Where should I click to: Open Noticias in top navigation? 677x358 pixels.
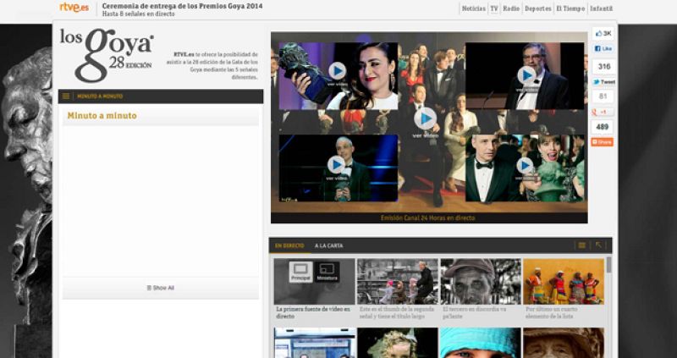tap(474, 8)
